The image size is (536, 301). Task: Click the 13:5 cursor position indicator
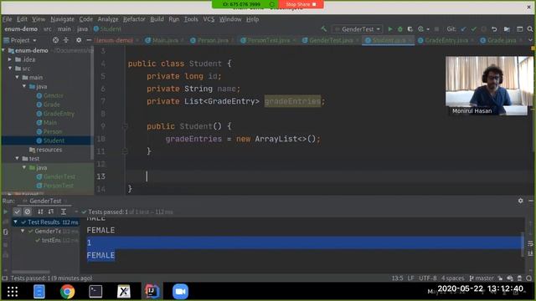click(397, 278)
